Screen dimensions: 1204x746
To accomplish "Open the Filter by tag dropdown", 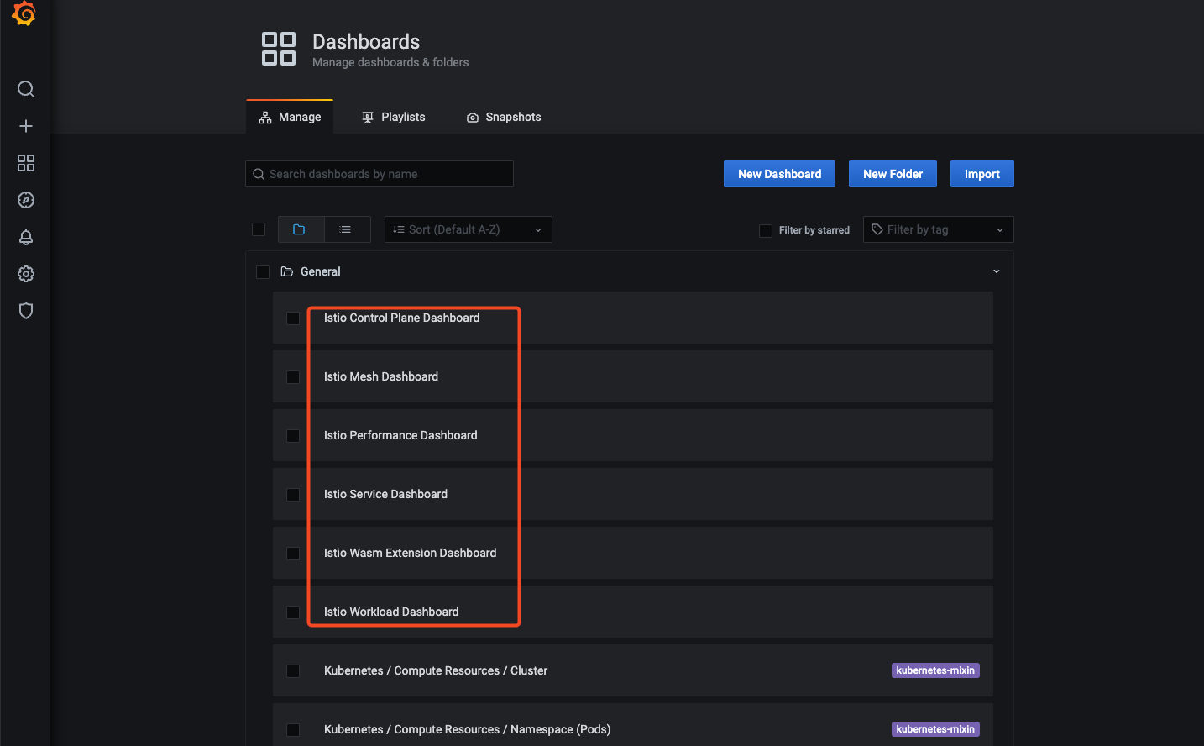I will coord(939,229).
